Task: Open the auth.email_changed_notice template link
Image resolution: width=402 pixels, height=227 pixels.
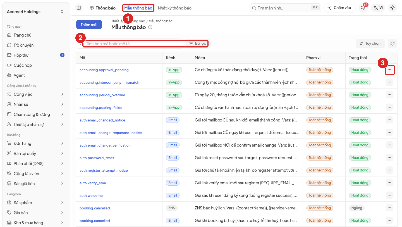Action: point(102,120)
